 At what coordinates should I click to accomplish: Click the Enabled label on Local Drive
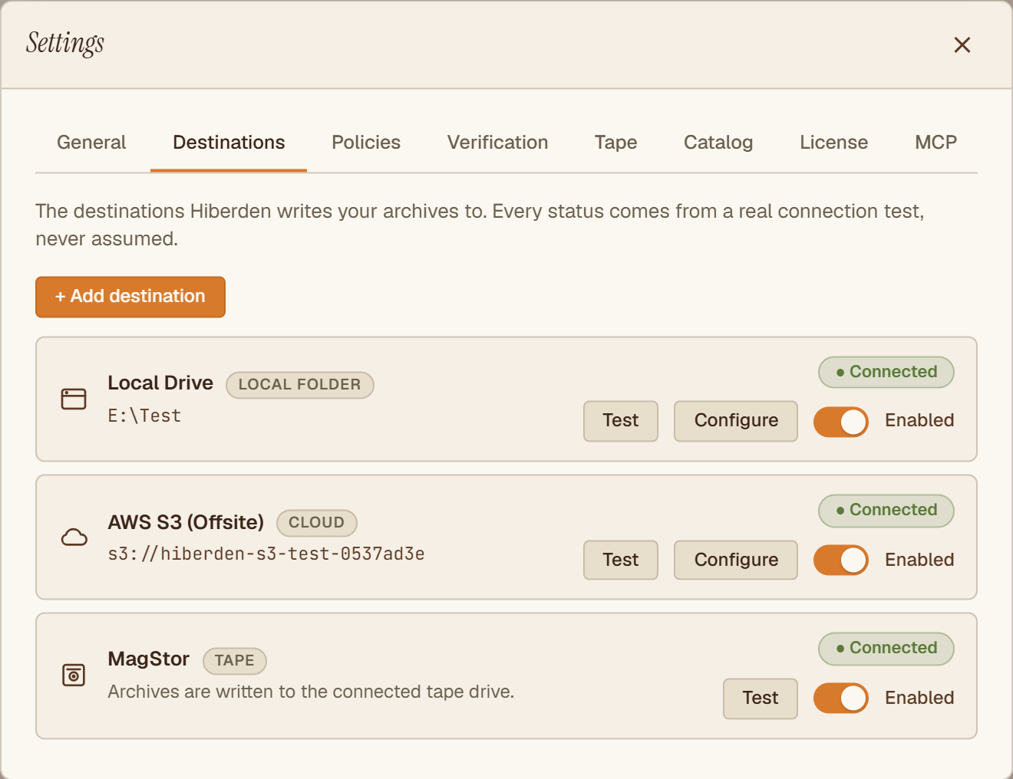click(919, 421)
